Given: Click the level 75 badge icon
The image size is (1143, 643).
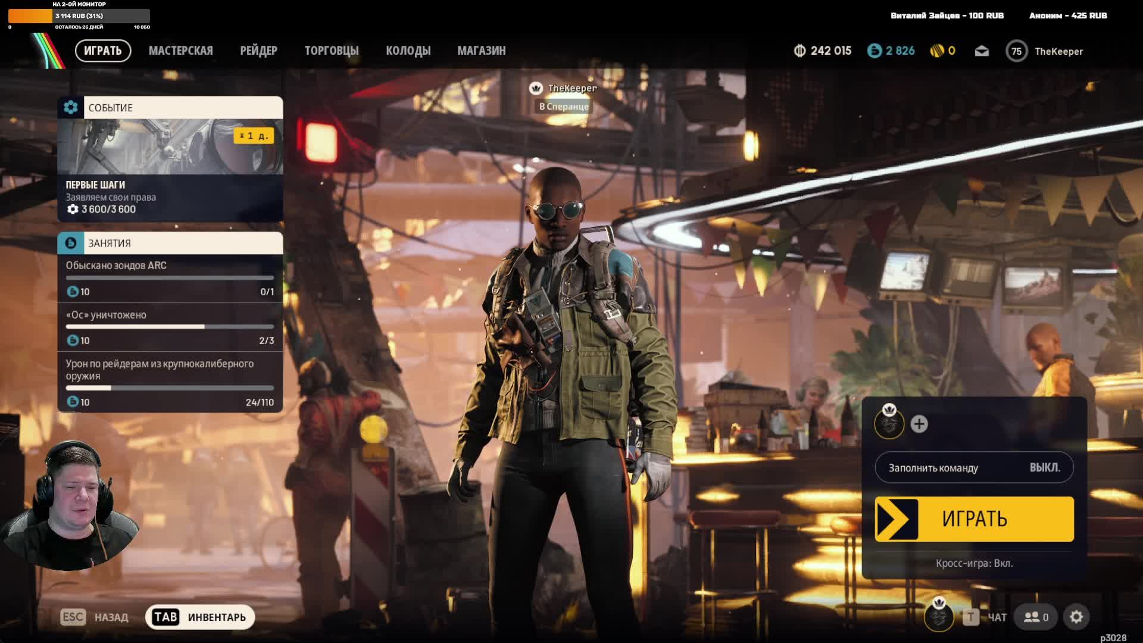Looking at the screenshot, I should click(1016, 51).
